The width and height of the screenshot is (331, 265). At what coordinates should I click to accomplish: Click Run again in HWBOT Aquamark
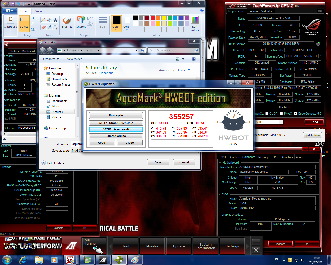click(x=116, y=115)
